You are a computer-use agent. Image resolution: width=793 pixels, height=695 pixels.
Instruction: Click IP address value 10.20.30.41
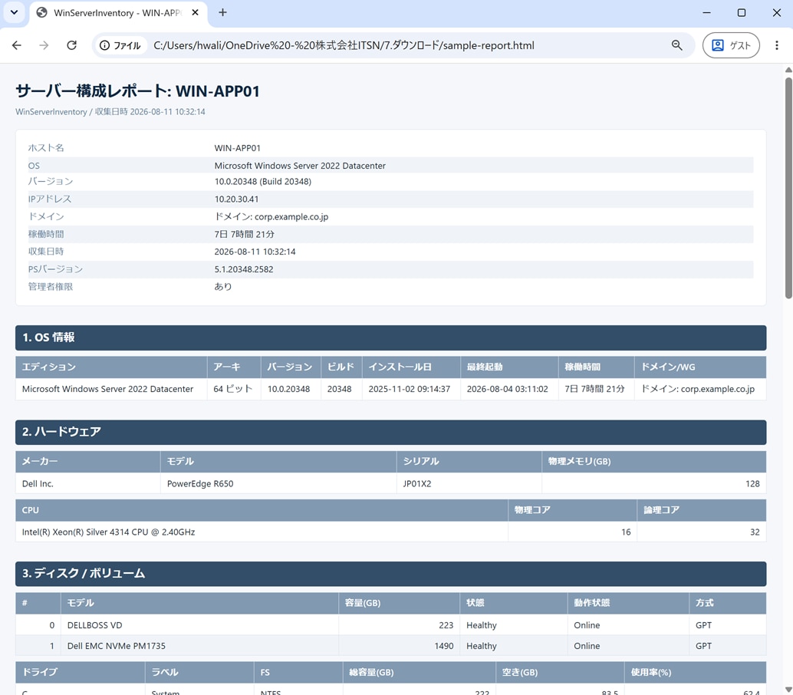pos(236,199)
